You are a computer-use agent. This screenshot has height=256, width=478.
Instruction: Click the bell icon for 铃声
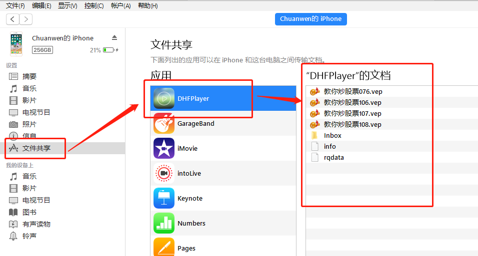13,236
